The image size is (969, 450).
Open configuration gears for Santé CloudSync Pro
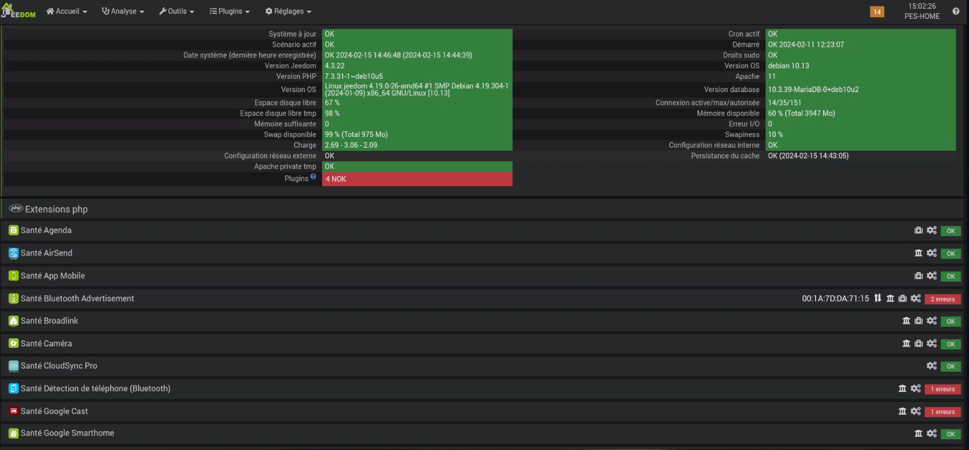pos(932,366)
